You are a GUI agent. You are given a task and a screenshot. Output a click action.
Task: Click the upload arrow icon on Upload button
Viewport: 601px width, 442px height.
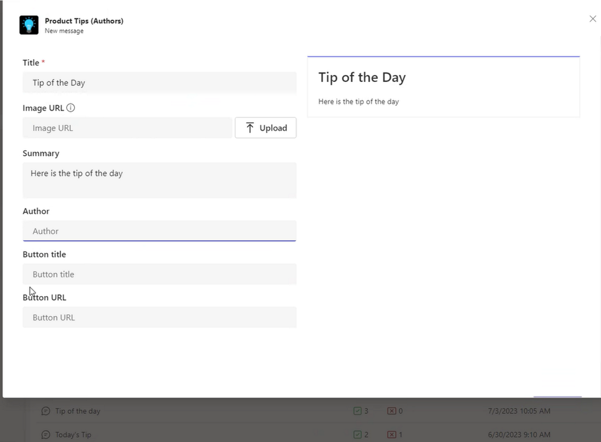tap(250, 127)
